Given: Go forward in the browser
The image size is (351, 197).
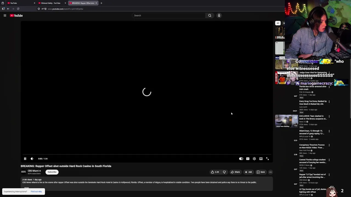Looking at the screenshot, I should tap(13, 9).
